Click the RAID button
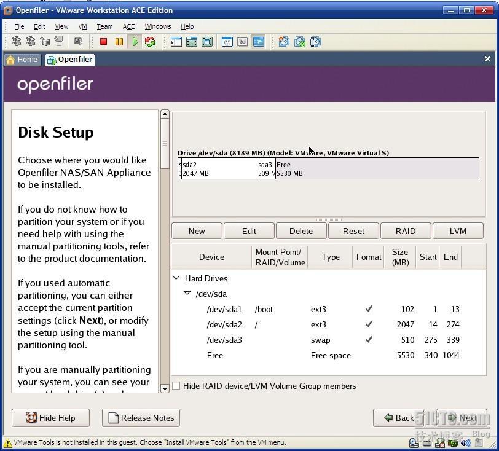Screen dimensions: 499x451 [406, 231]
